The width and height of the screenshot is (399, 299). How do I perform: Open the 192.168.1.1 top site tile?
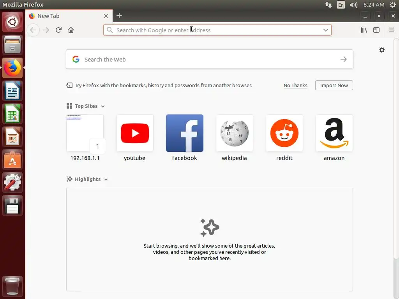(85, 138)
